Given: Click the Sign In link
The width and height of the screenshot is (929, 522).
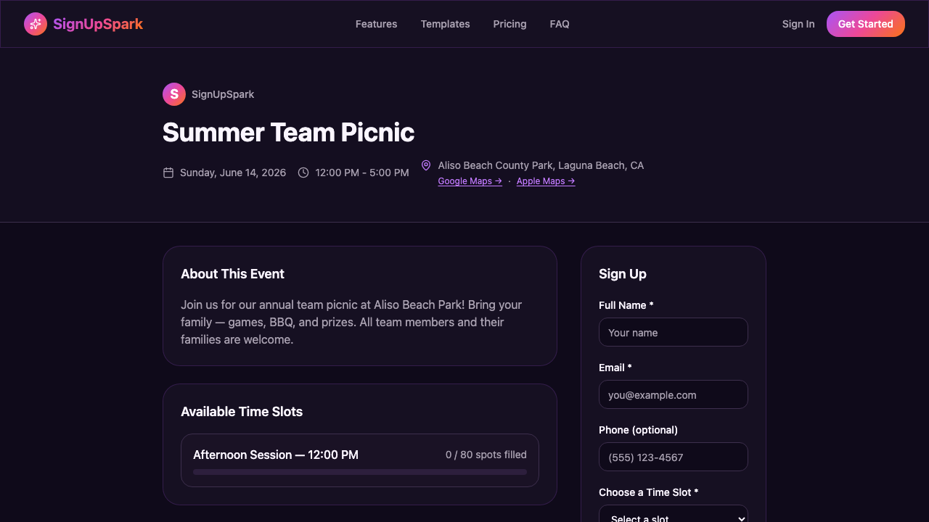Looking at the screenshot, I should point(798,24).
